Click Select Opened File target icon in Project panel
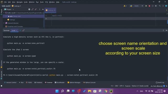168x94 pixels. point(29,9)
